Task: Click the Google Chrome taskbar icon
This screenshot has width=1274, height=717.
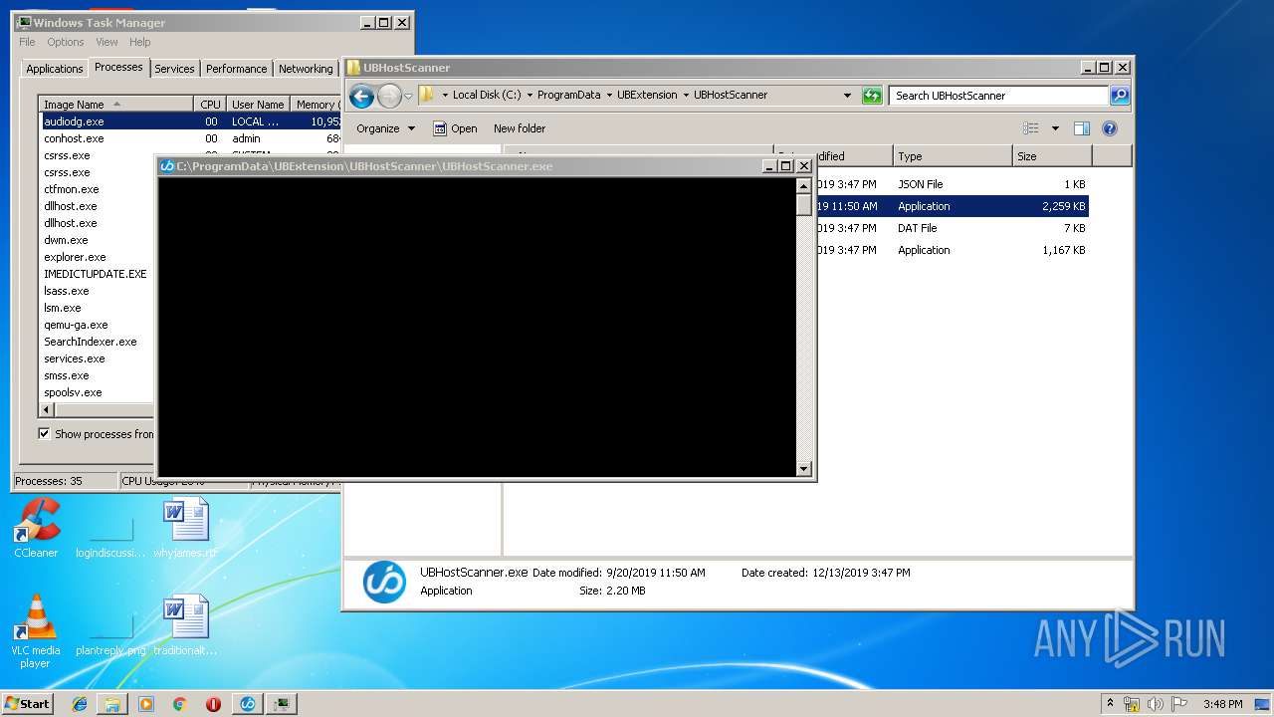Action: [179, 704]
